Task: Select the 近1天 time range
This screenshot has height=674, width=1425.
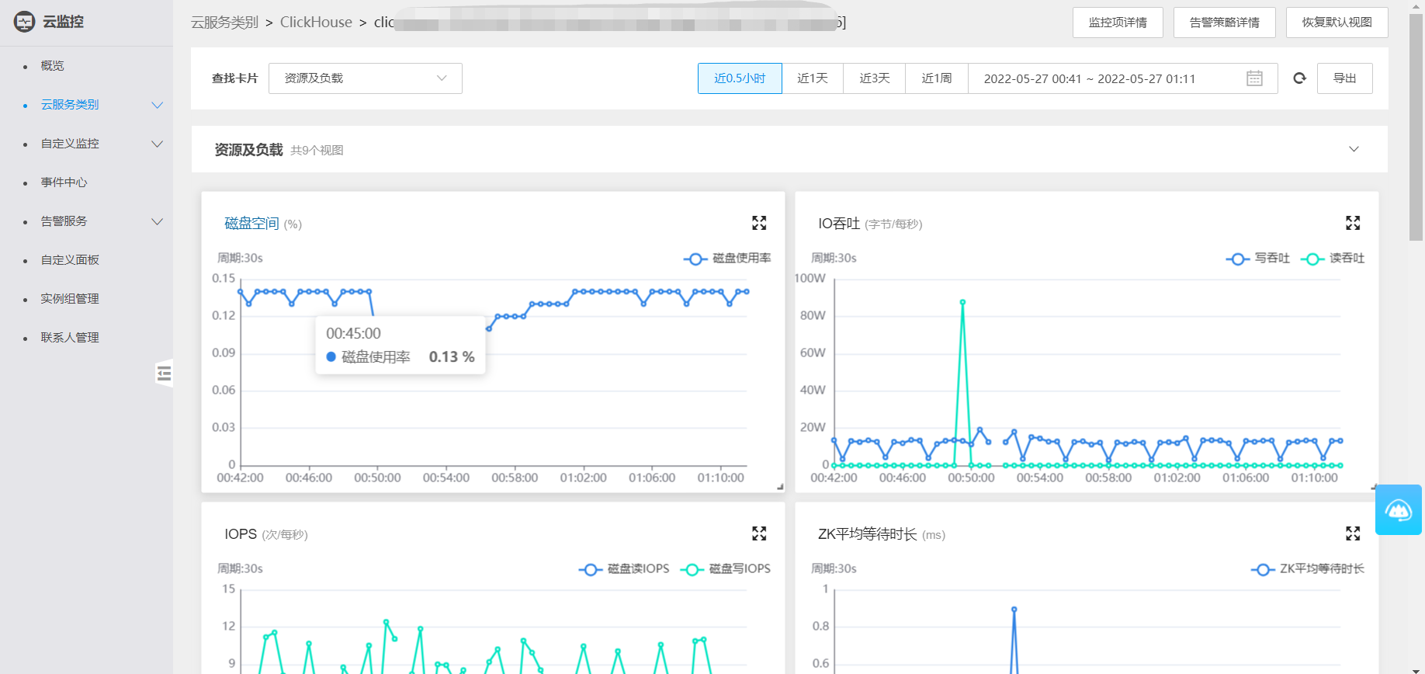Action: coord(812,78)
